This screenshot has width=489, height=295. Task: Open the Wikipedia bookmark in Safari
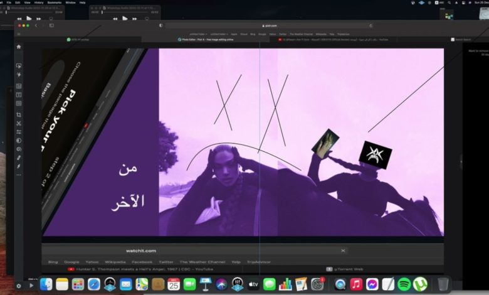321,34
